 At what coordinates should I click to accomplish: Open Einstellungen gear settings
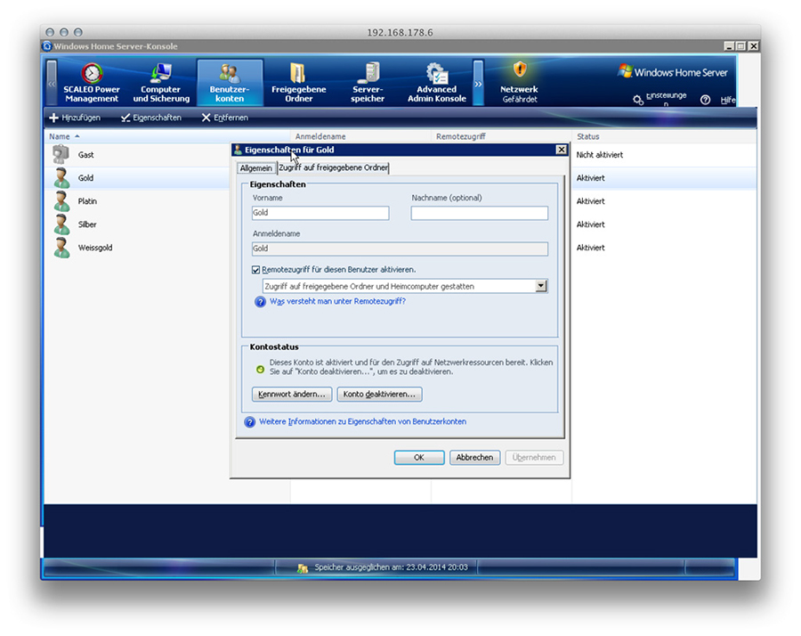pyautogui.click(x=638, y=100)
